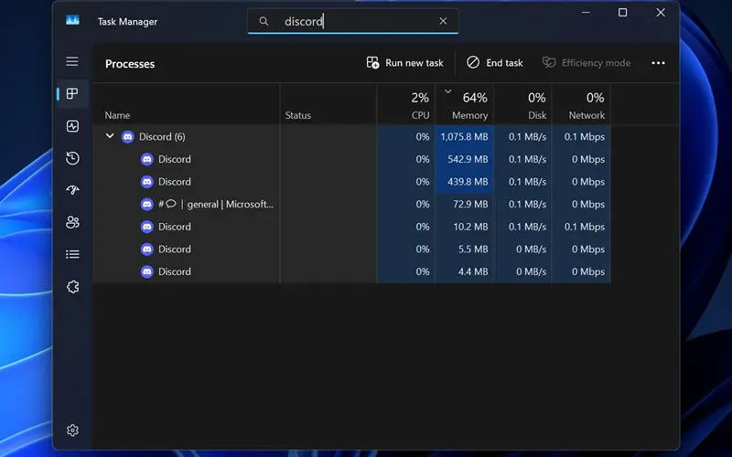
Task: Click the search magnifier icon
Action: [264, 21]
